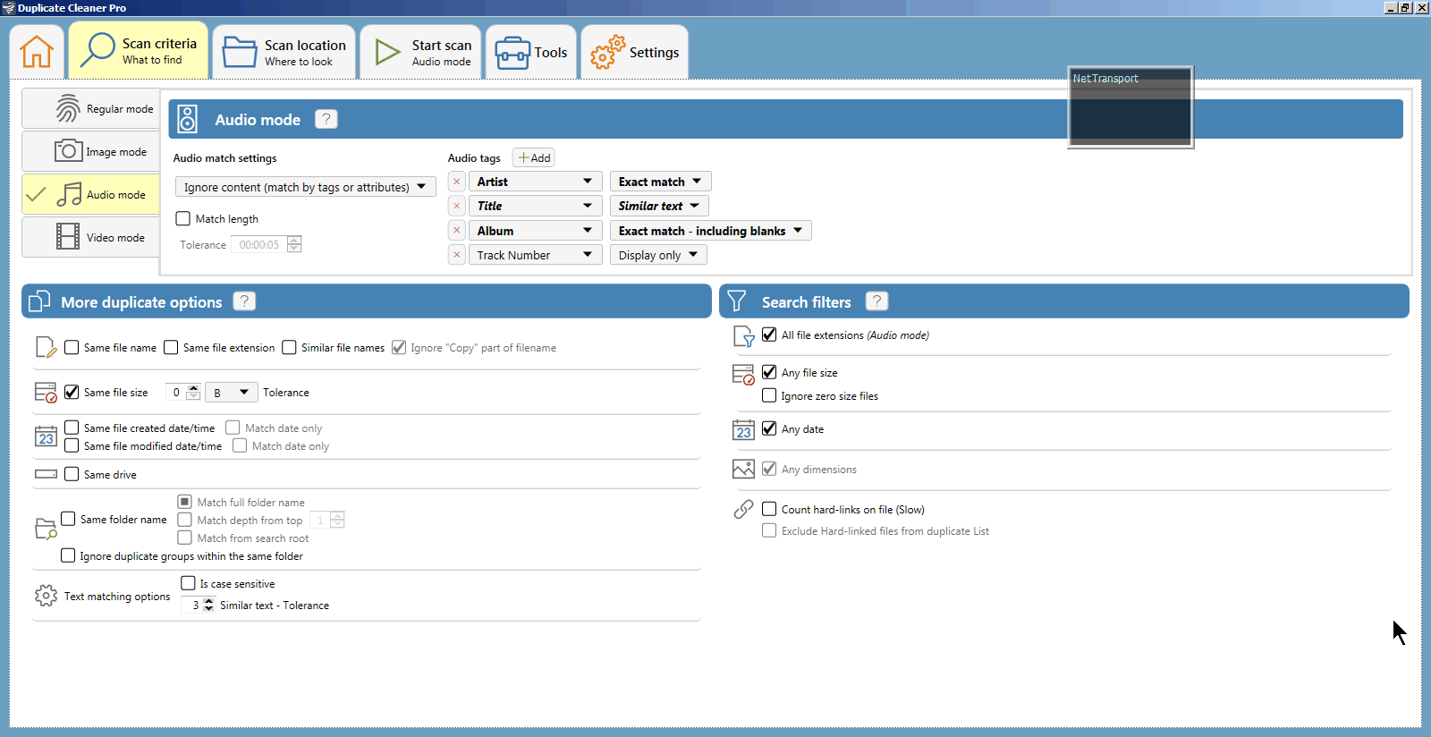
Task: Open the Start scan tab
Action: [421, 52]
